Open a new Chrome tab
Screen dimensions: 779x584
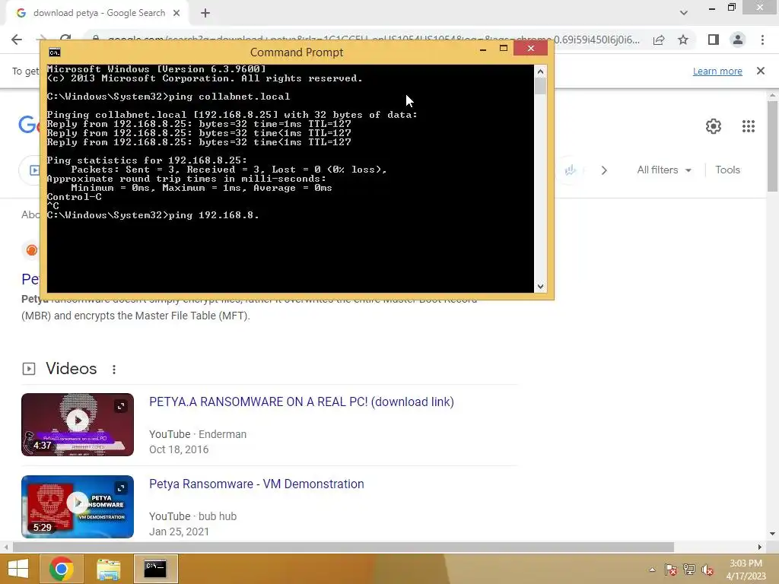205,14
